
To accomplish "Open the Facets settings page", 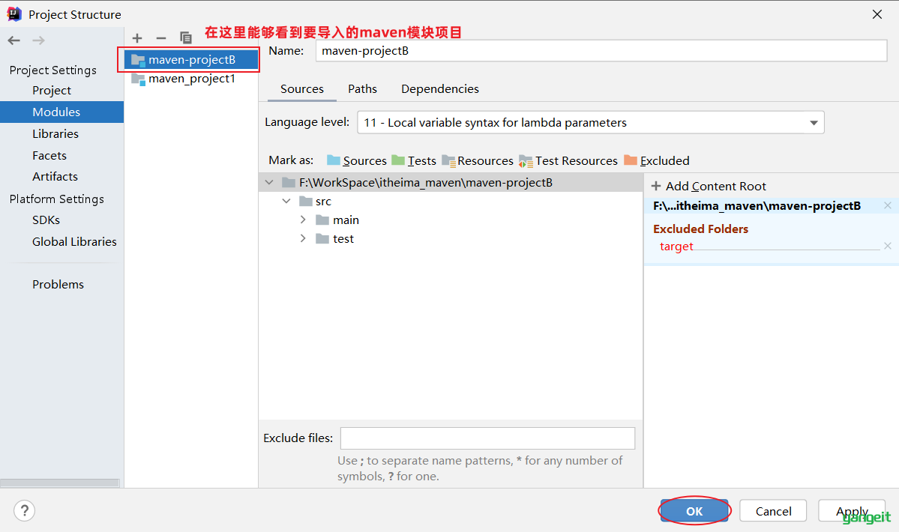I will [49, 156].
